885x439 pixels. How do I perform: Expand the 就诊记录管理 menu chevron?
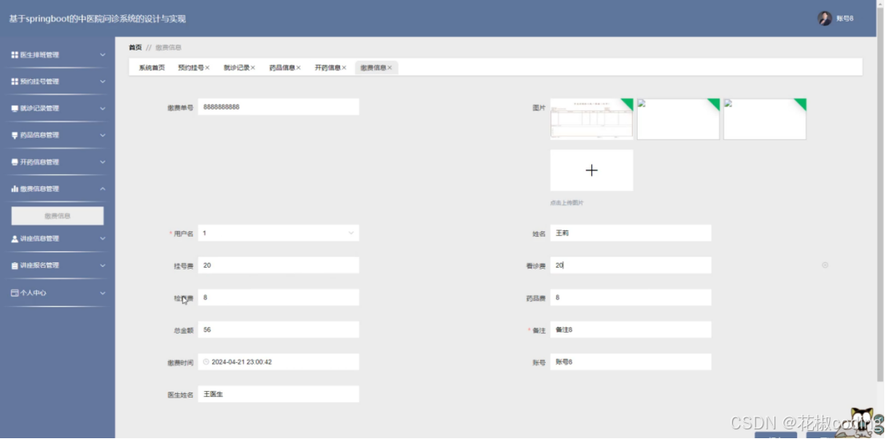click(102, 108)
